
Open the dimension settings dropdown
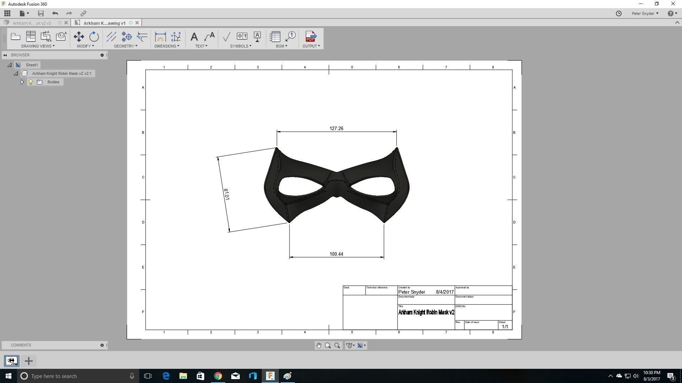pos(351,345)
